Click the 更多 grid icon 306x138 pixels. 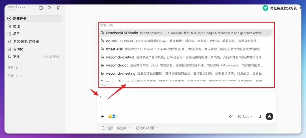(9, 57)
